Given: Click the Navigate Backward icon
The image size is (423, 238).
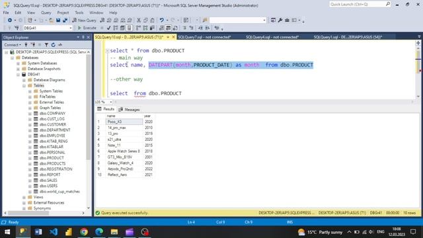Looking at the screenshot, I should click(x=10, y=20).
